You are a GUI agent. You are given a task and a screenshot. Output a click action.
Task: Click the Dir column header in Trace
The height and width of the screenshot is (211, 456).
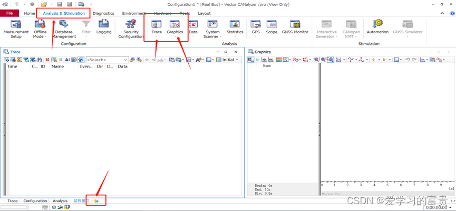coord(100,66)
